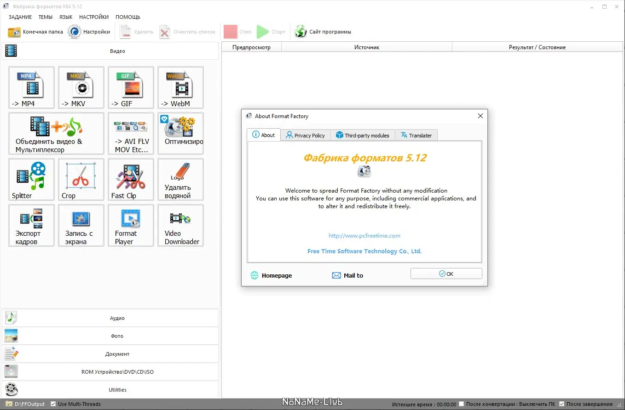
Task: Open Настройки from the toolbar
Action: (x=89, y=32)
